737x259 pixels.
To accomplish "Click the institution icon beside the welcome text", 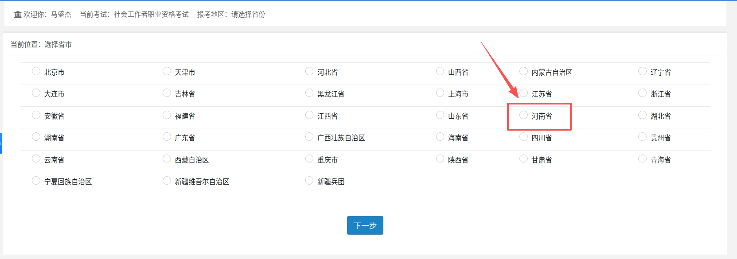I will click(x=18, y=15).
